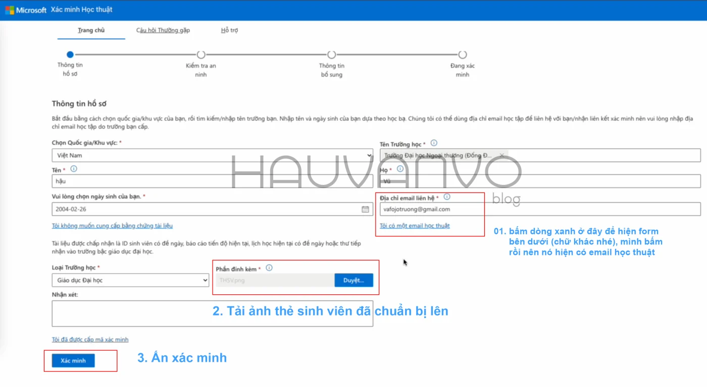This screenshot has height=387, width=707.
Task: Click the Thông tin hồ sơ section heading
Action: point(79,104)
